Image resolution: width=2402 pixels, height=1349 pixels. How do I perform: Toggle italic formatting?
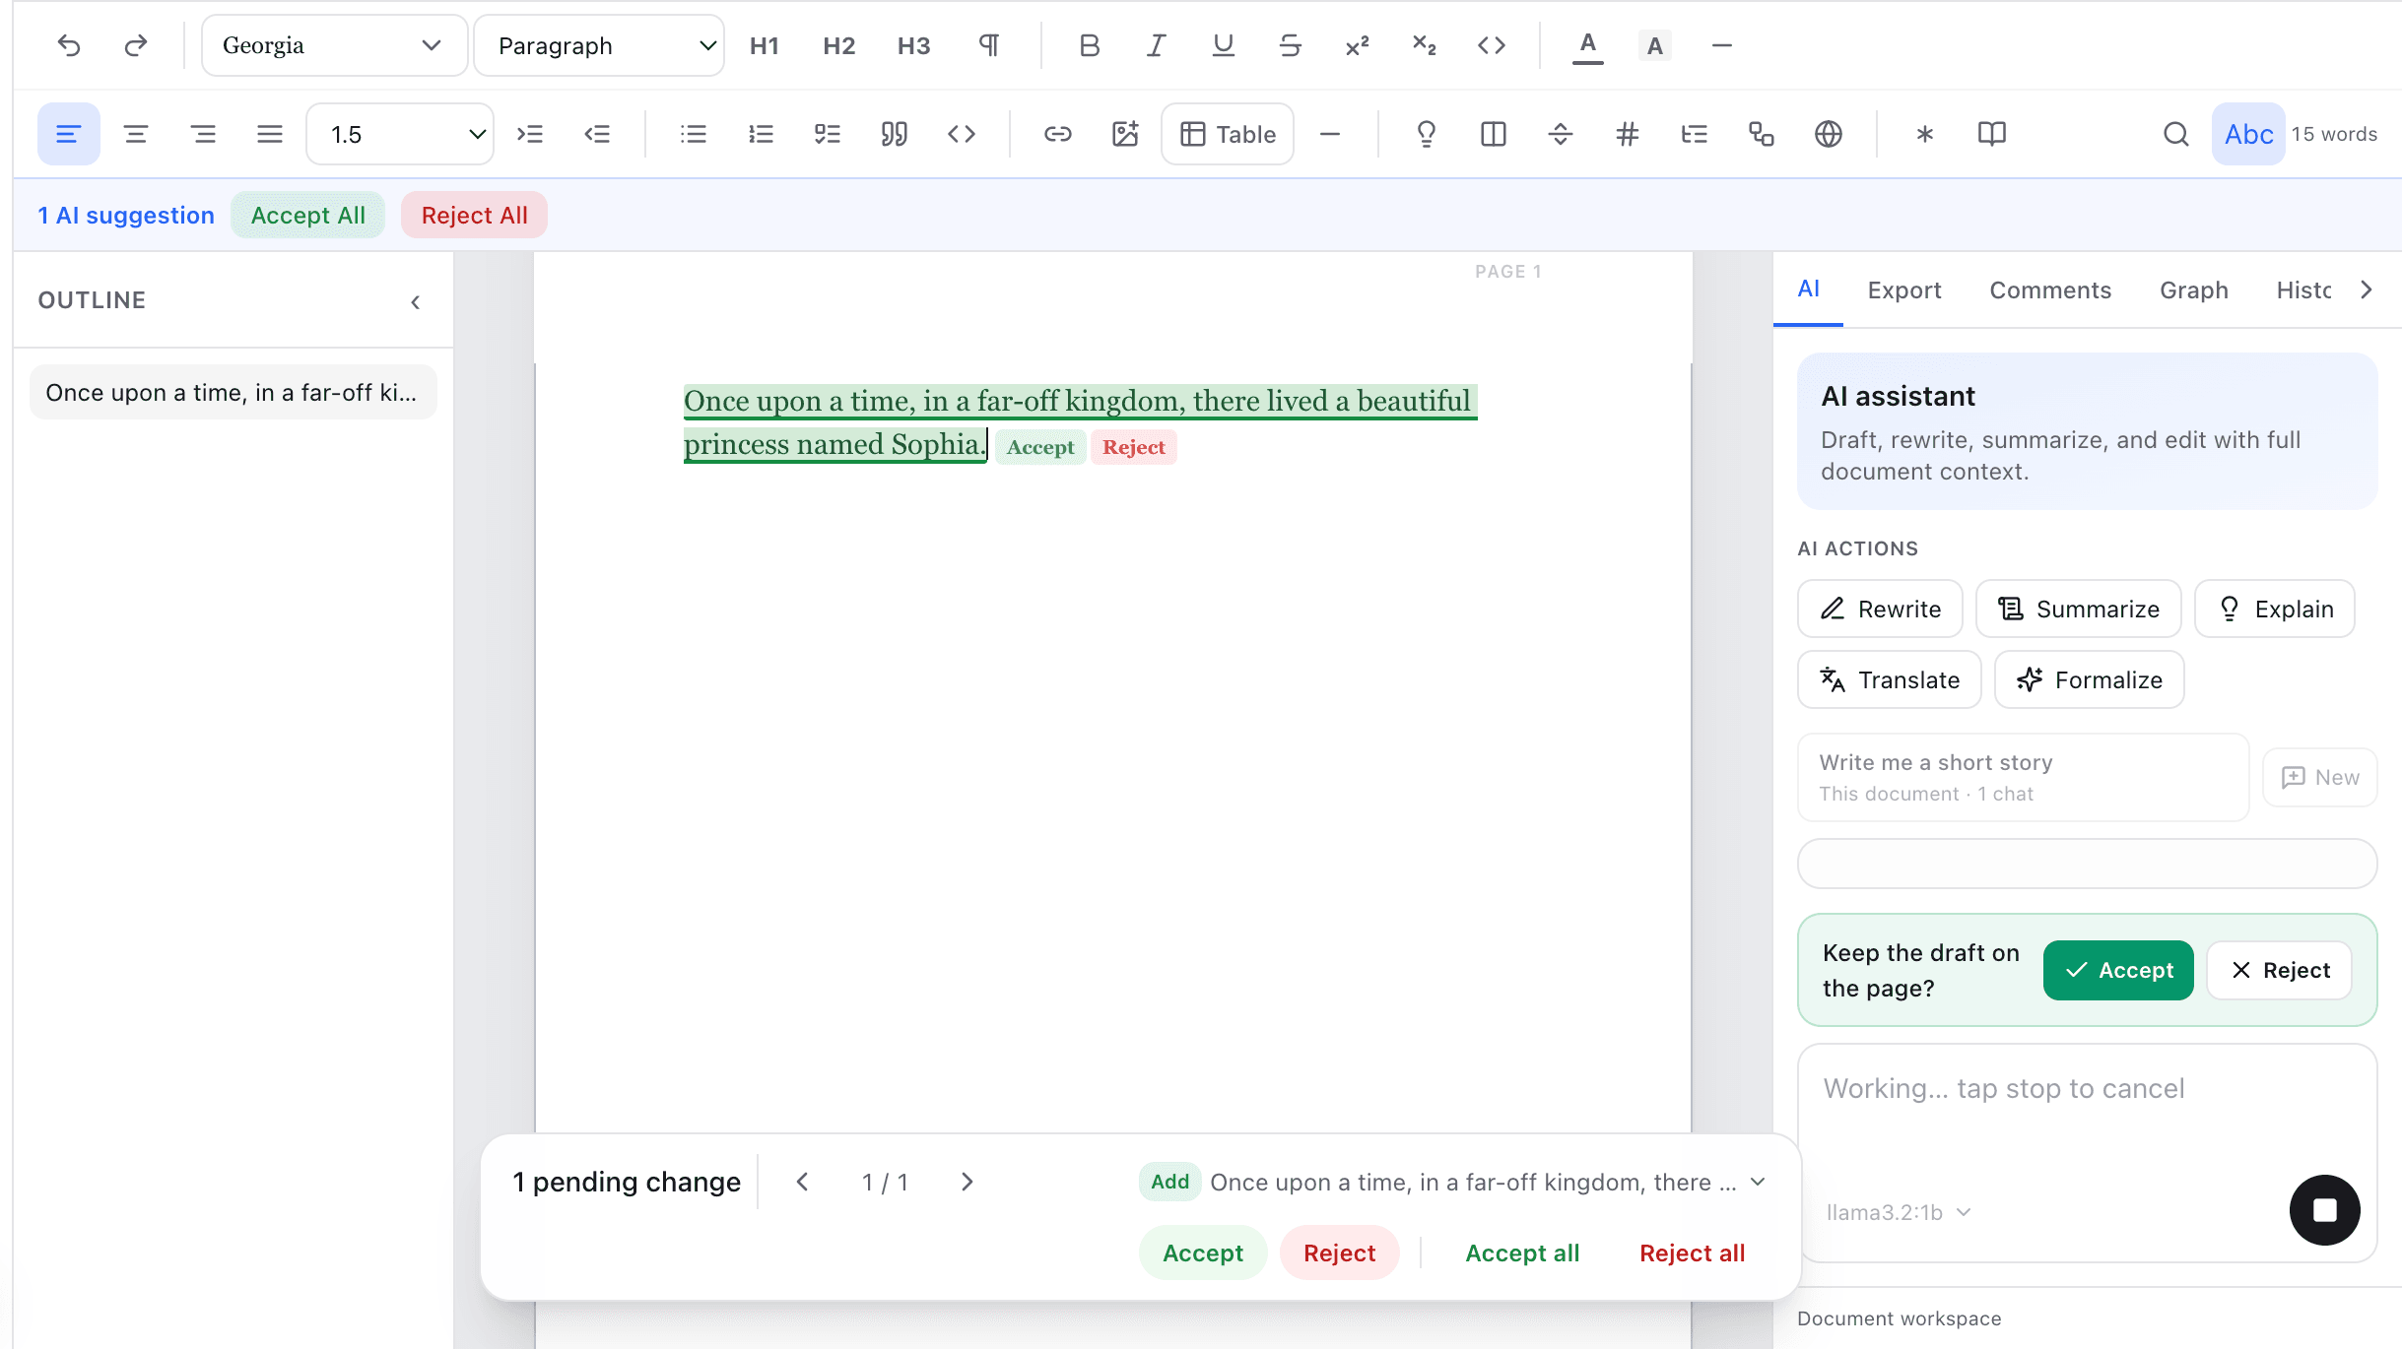(x=1156, y=45)
